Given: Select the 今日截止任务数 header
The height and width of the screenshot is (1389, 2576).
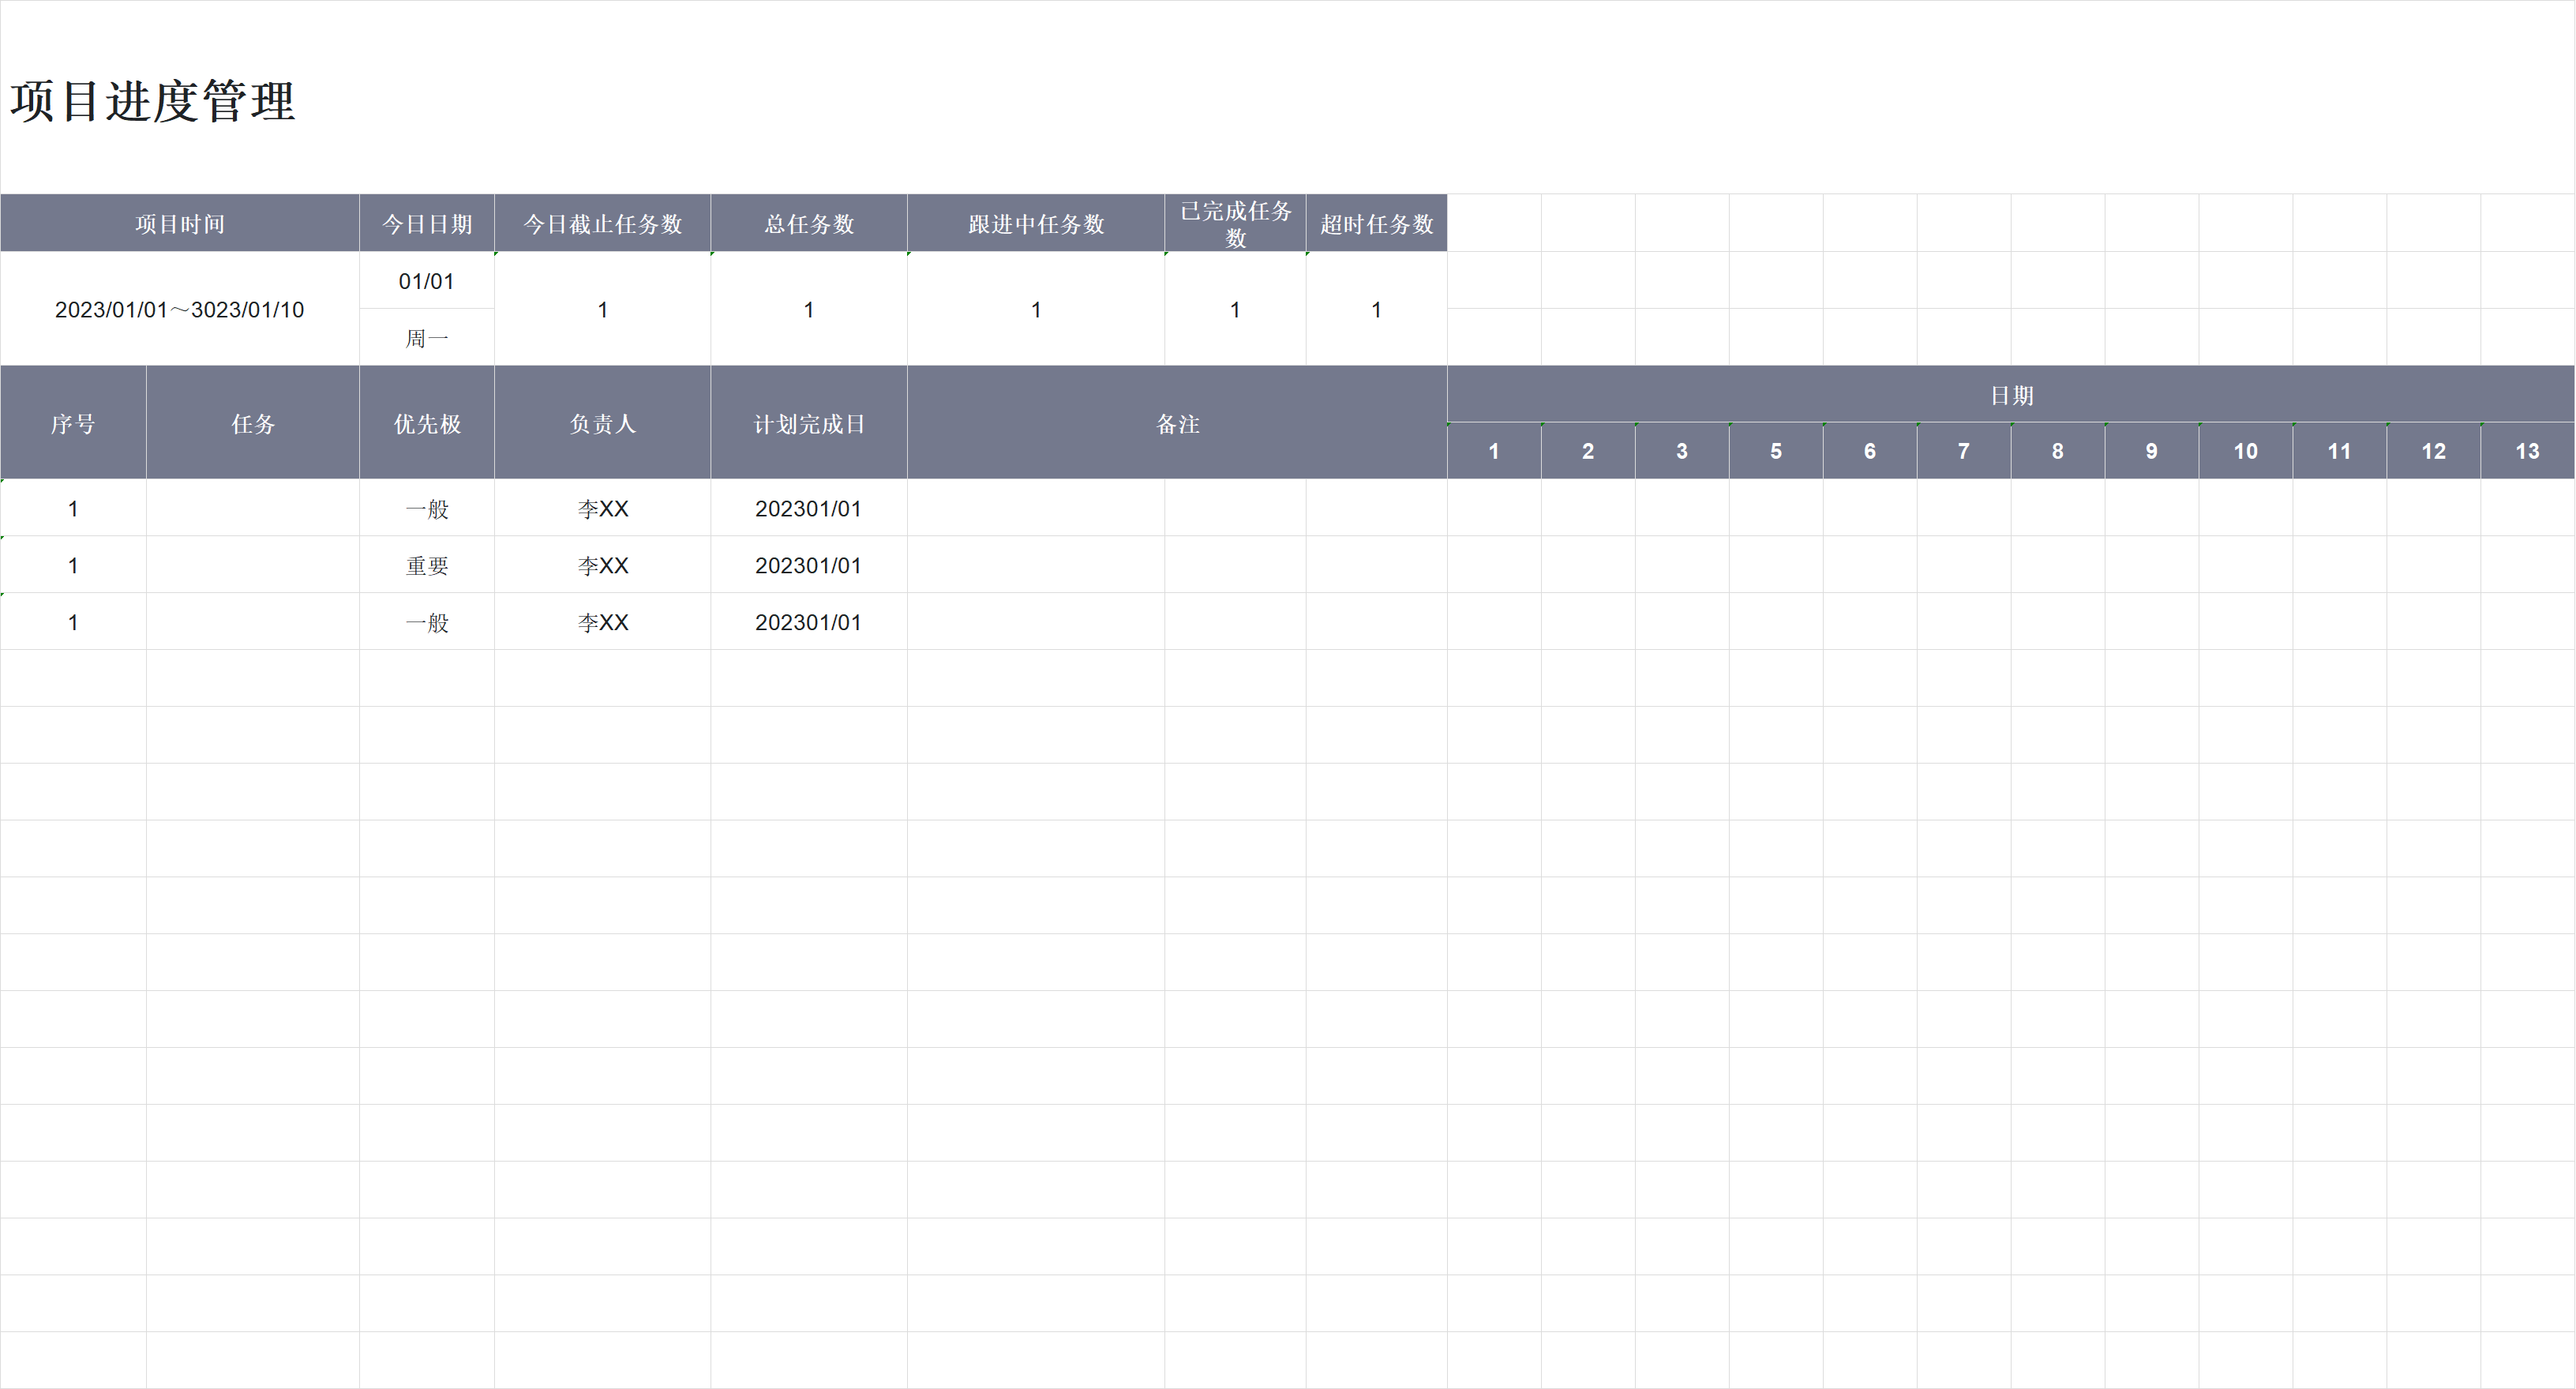Looking at the screenshot, I should coord(602,224).
